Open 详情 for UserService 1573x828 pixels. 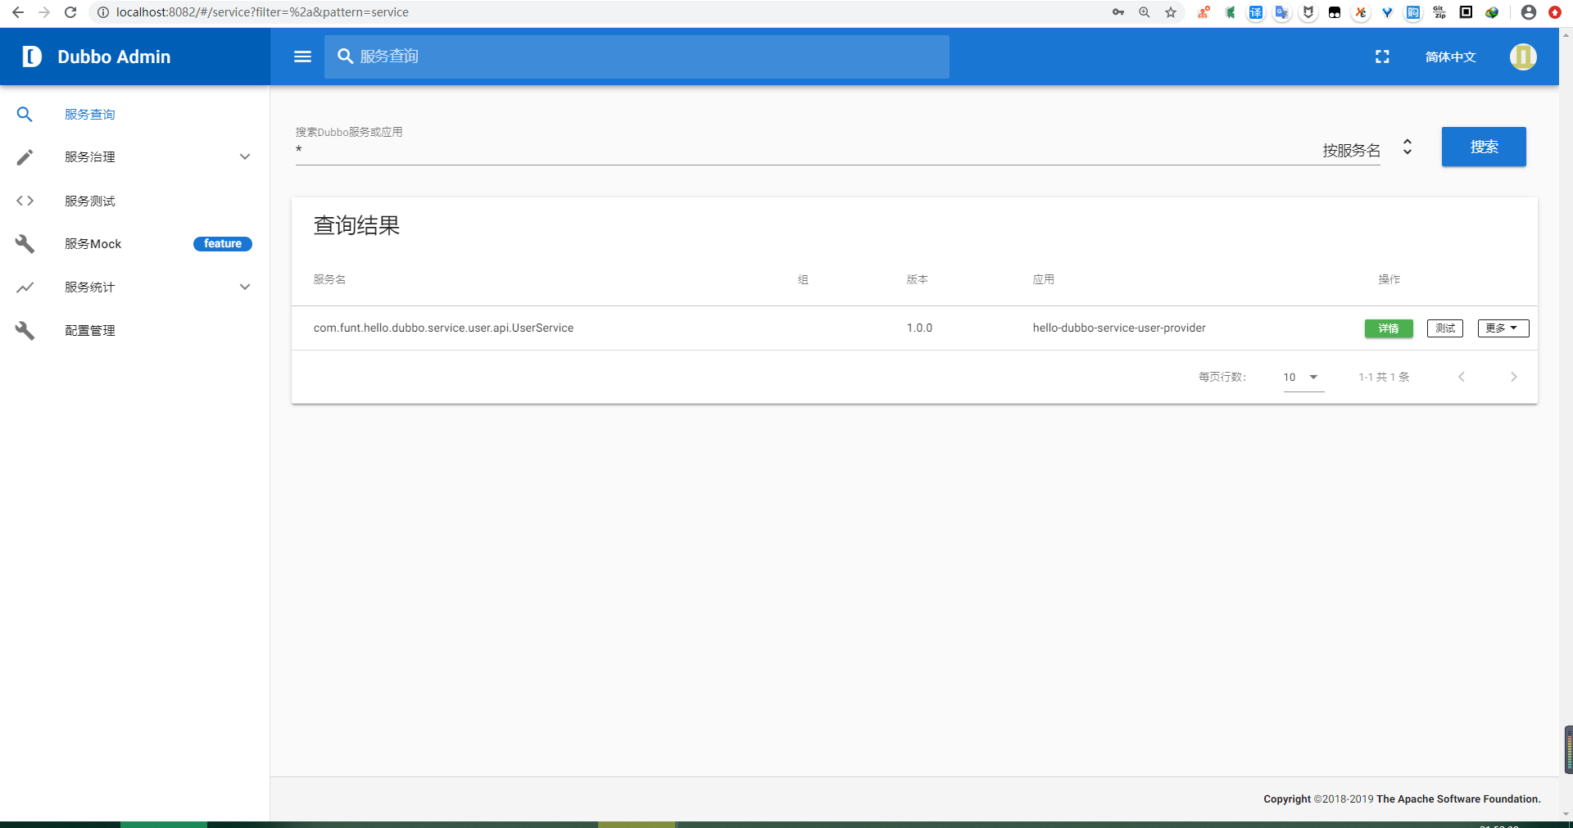pos(1389,328)
